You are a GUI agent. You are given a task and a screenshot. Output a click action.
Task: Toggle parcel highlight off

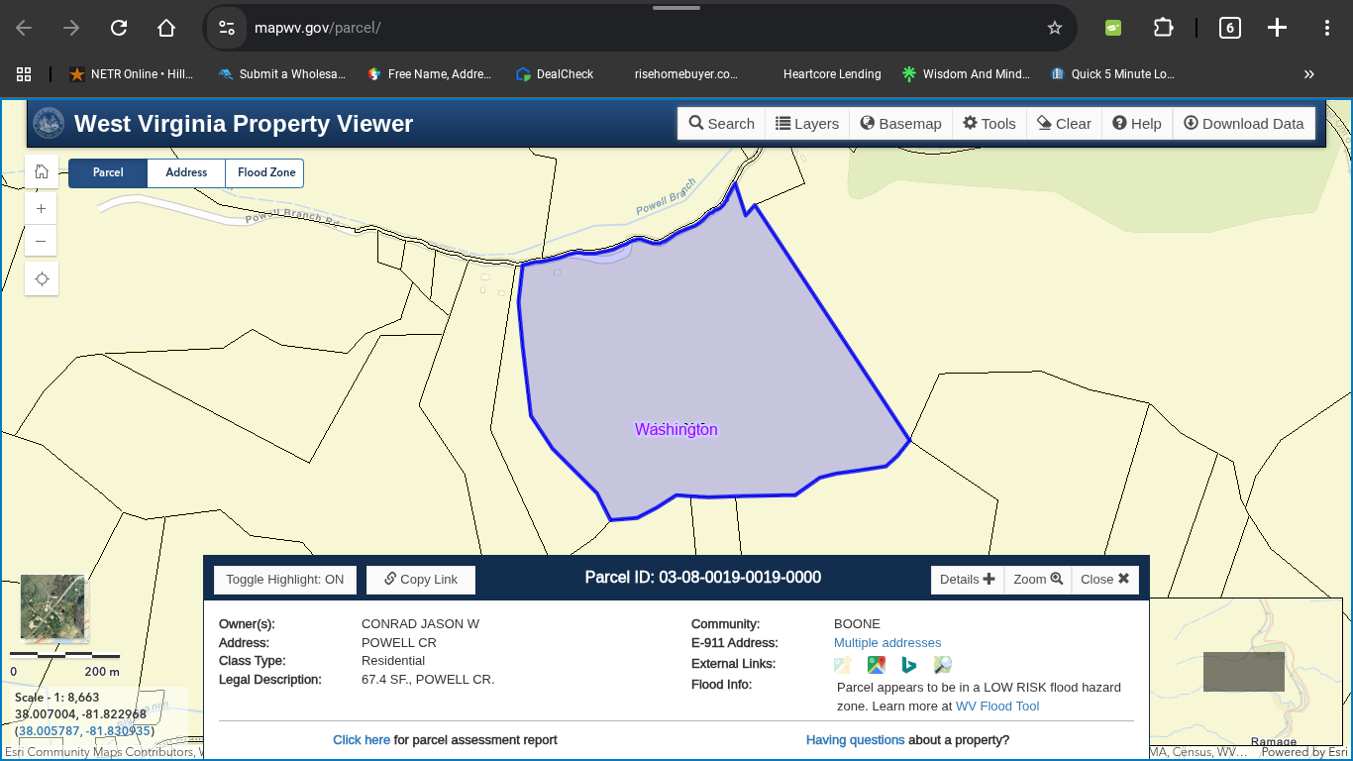284,580
